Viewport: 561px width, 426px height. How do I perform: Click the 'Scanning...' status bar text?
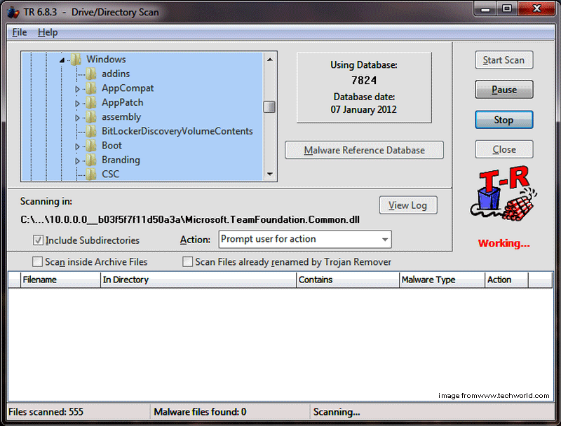(337, 412)
